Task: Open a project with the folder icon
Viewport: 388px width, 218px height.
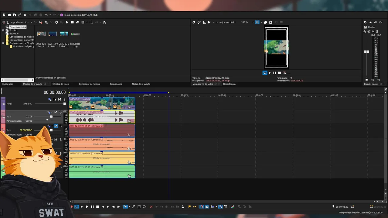Action: [x=9, y=15]
